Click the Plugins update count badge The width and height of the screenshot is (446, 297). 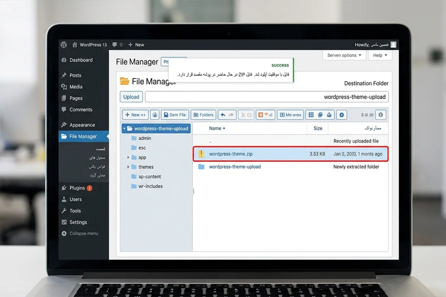89,188
